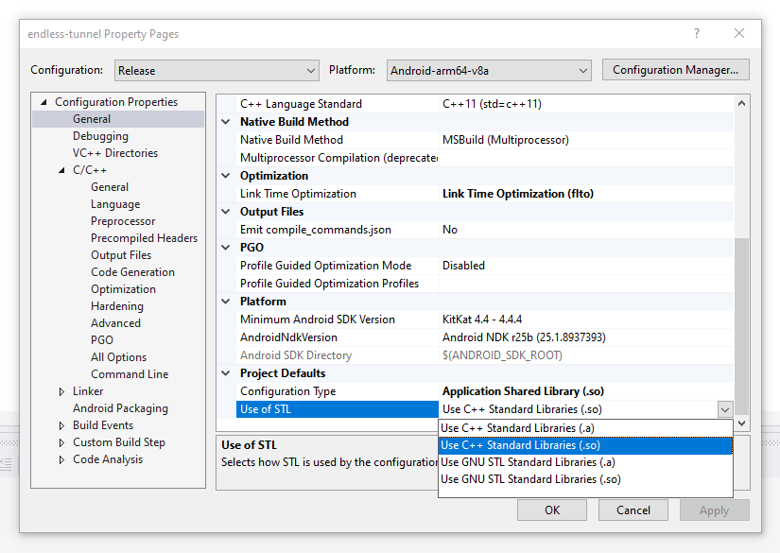Click the Configuration Manager button
Viewport: 780px width, 553px height.
pyautogui.click(x=675, y=70)
